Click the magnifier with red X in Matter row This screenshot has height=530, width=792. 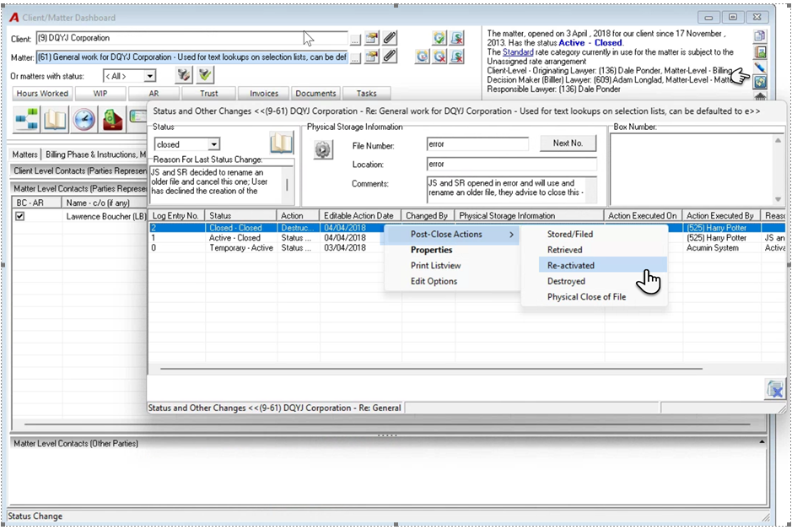tap(439, 56)
